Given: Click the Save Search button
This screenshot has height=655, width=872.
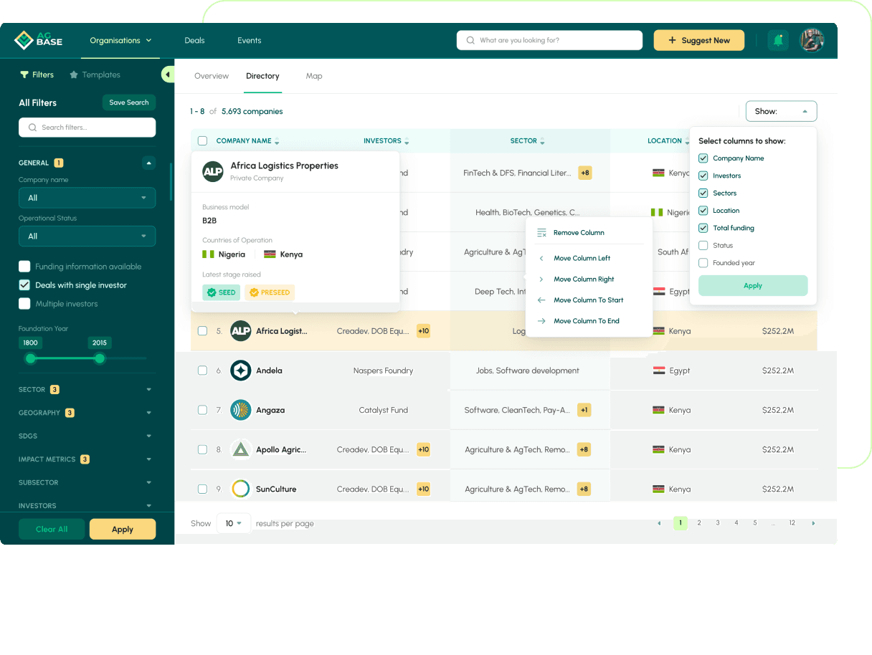Looking at the screenshot, I should click(x=129, y=102).
